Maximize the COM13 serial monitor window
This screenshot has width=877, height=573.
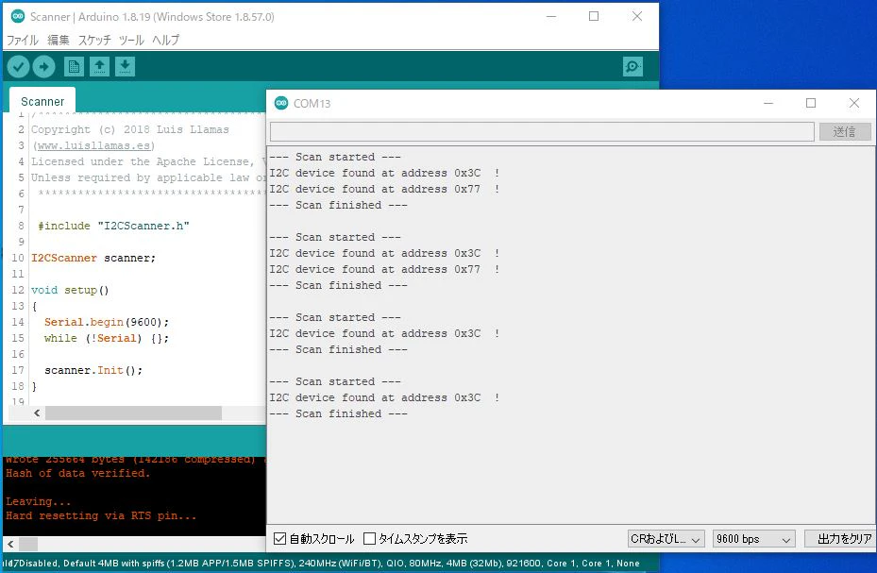[x=810, y=103]
